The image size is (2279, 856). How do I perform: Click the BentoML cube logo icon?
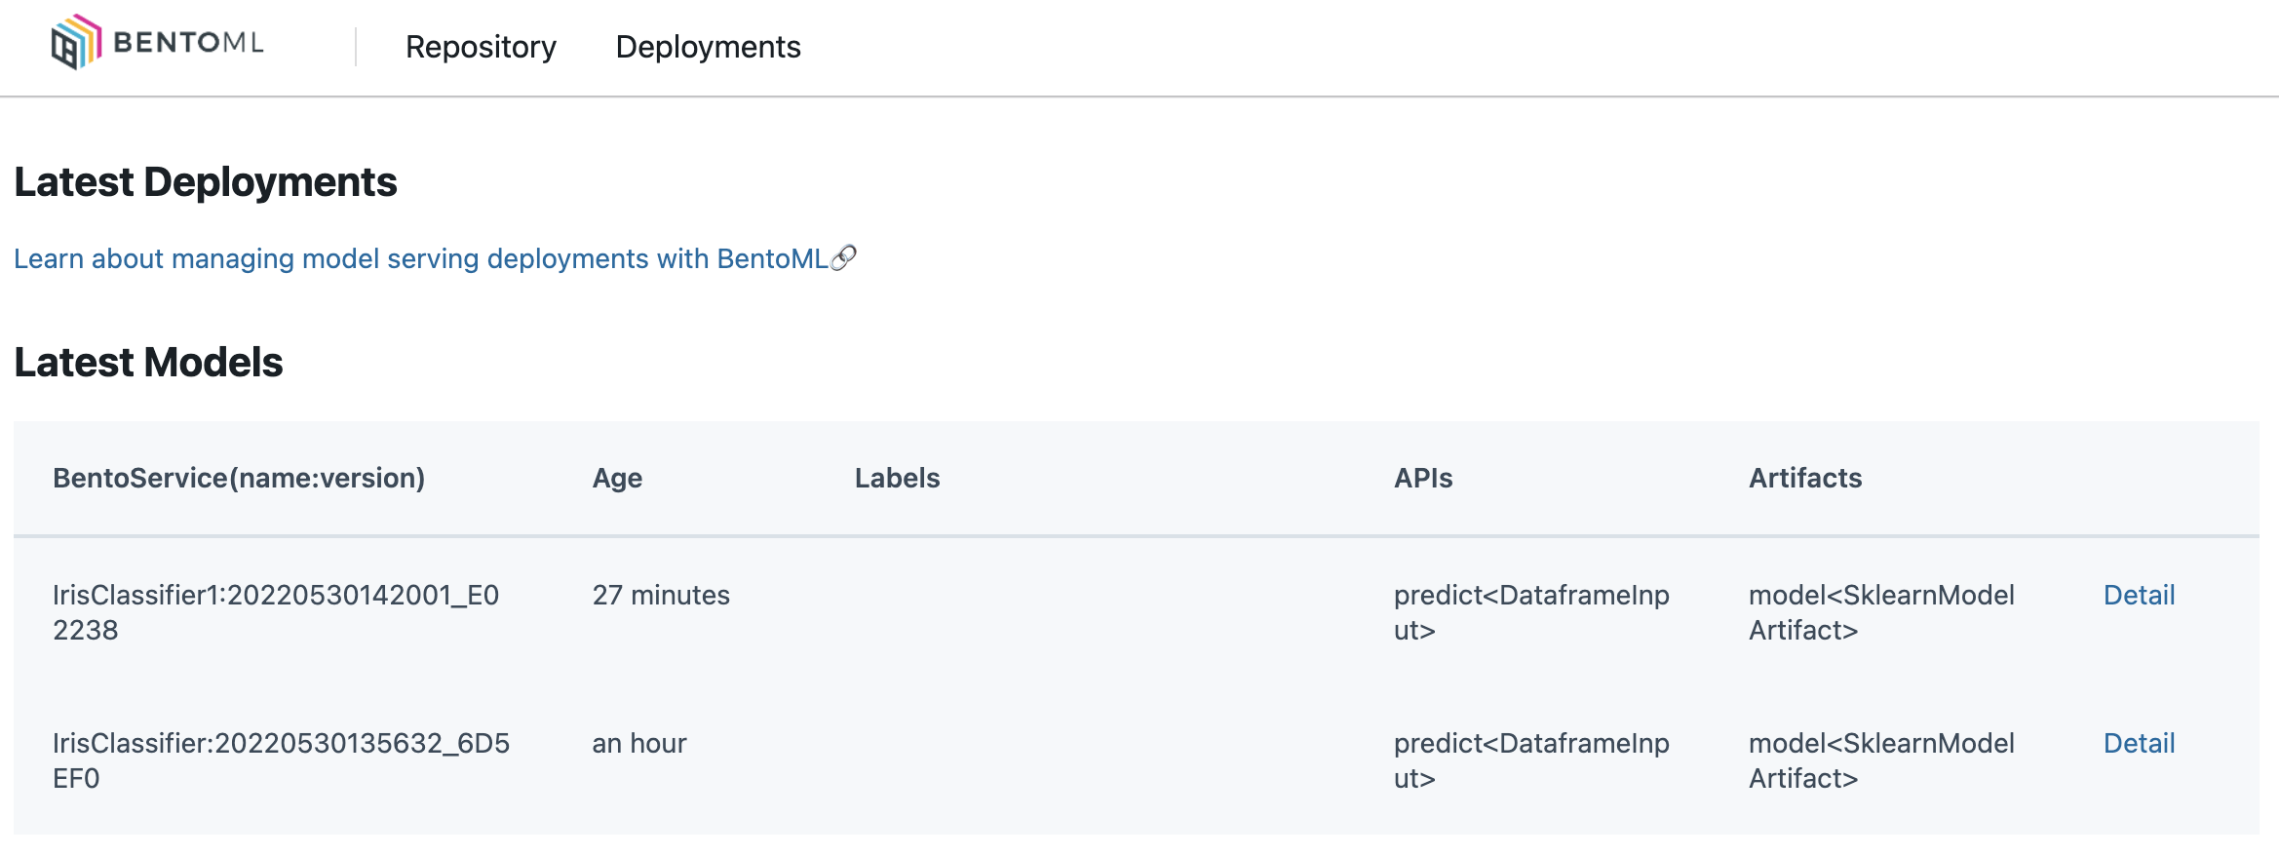76,43
